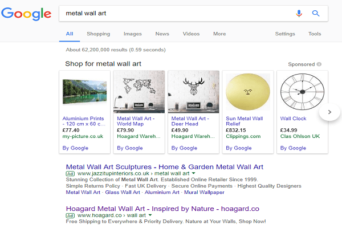Viewport: 342px width, 228px height.
Task: Click Hoagard Wareh... under World Map
Action: [139, 136]
